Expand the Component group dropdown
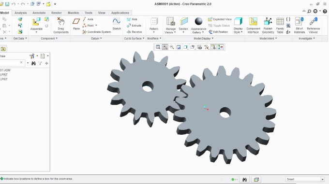329x184 pixels. 49,39
